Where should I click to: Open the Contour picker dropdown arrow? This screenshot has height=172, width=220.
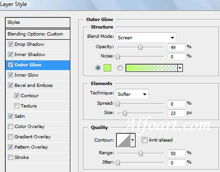tap(133, 140)
